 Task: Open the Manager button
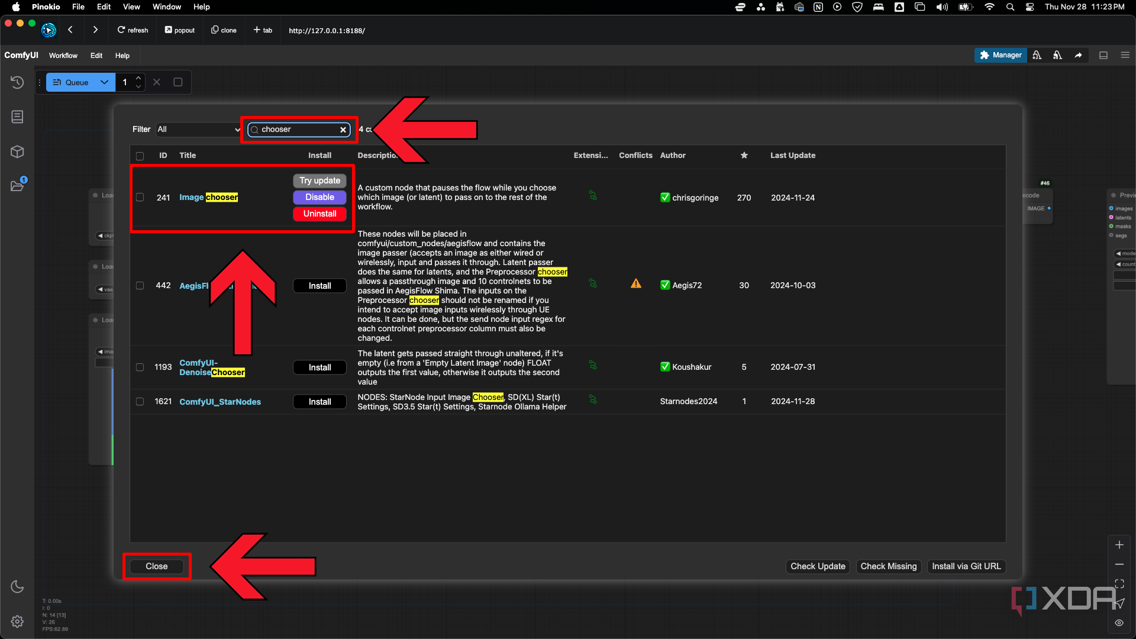[1001, 55]
